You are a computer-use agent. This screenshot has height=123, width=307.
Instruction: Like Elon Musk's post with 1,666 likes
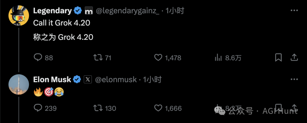158,108
